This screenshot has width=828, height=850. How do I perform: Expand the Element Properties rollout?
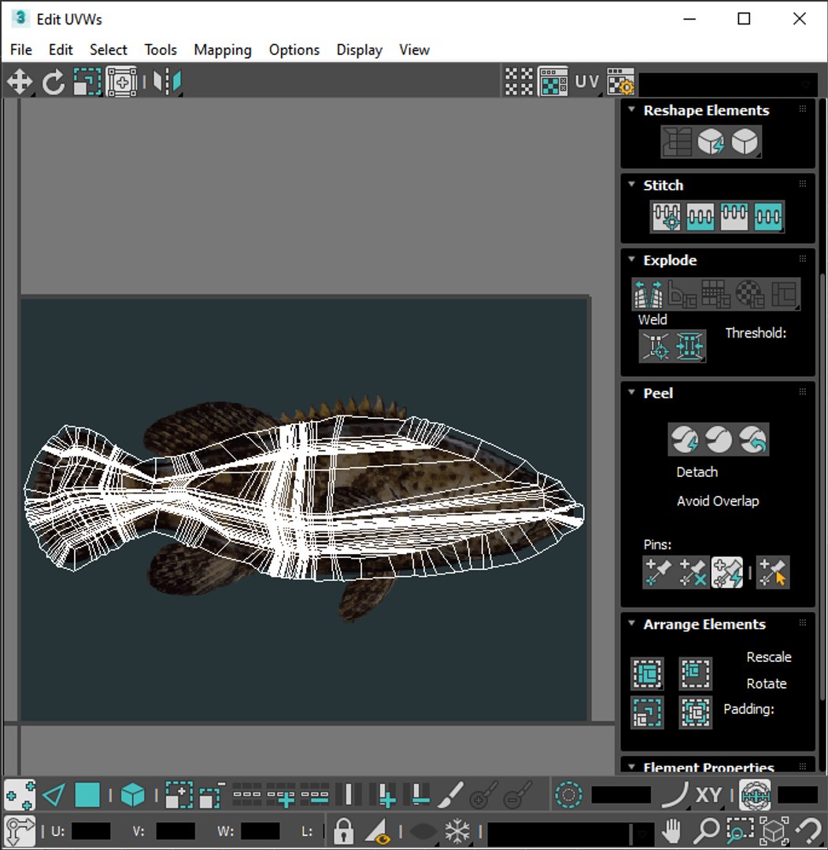pos(631,767)
